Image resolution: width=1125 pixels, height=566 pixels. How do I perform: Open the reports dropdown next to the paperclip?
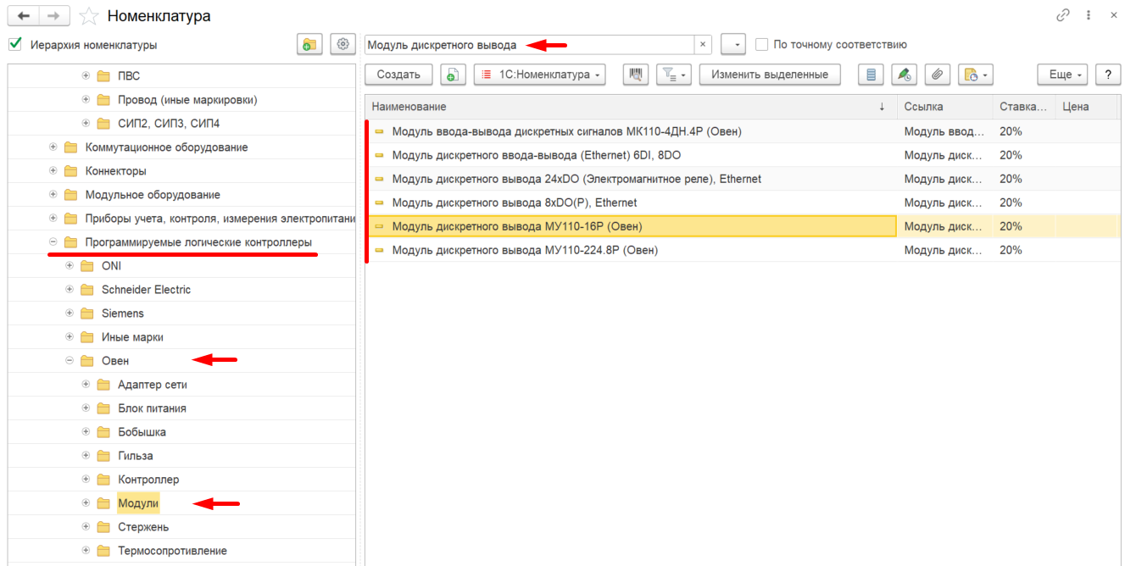[976, 75]
